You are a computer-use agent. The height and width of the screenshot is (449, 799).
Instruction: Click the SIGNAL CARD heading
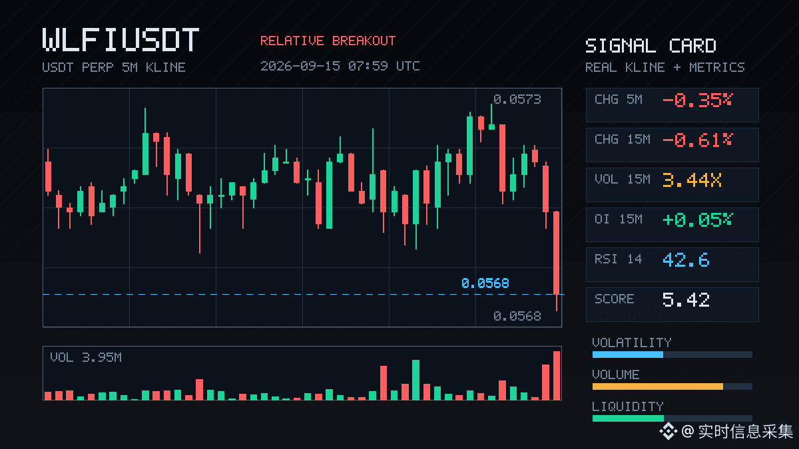pyautogui.click(x=651, y=46)
